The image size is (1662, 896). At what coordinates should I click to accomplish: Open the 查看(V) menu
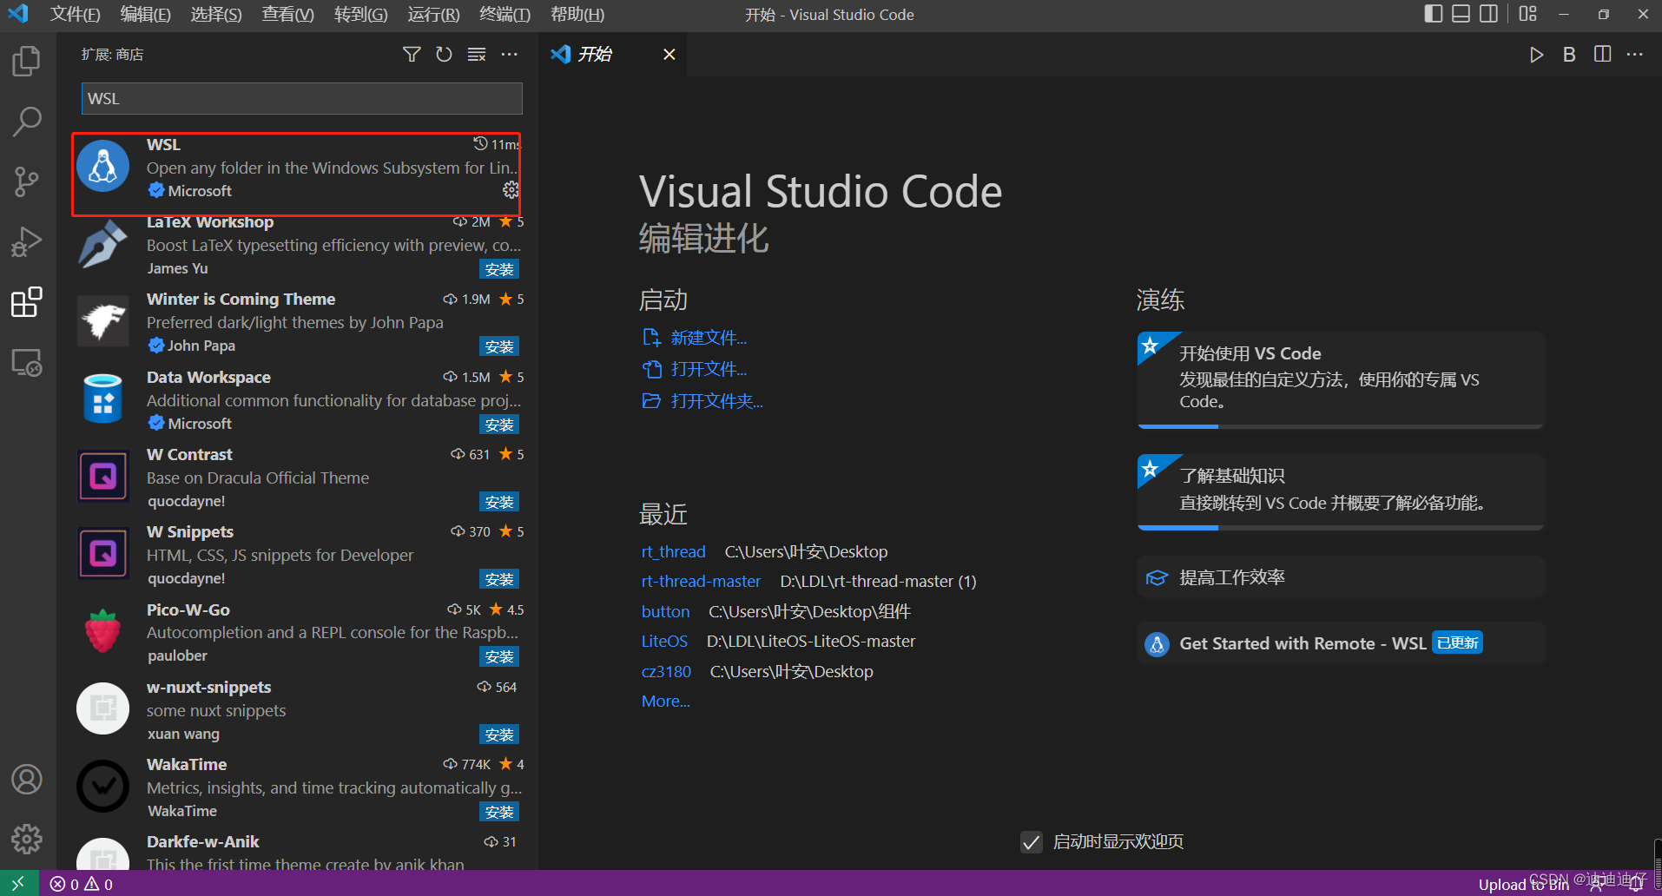287,15
